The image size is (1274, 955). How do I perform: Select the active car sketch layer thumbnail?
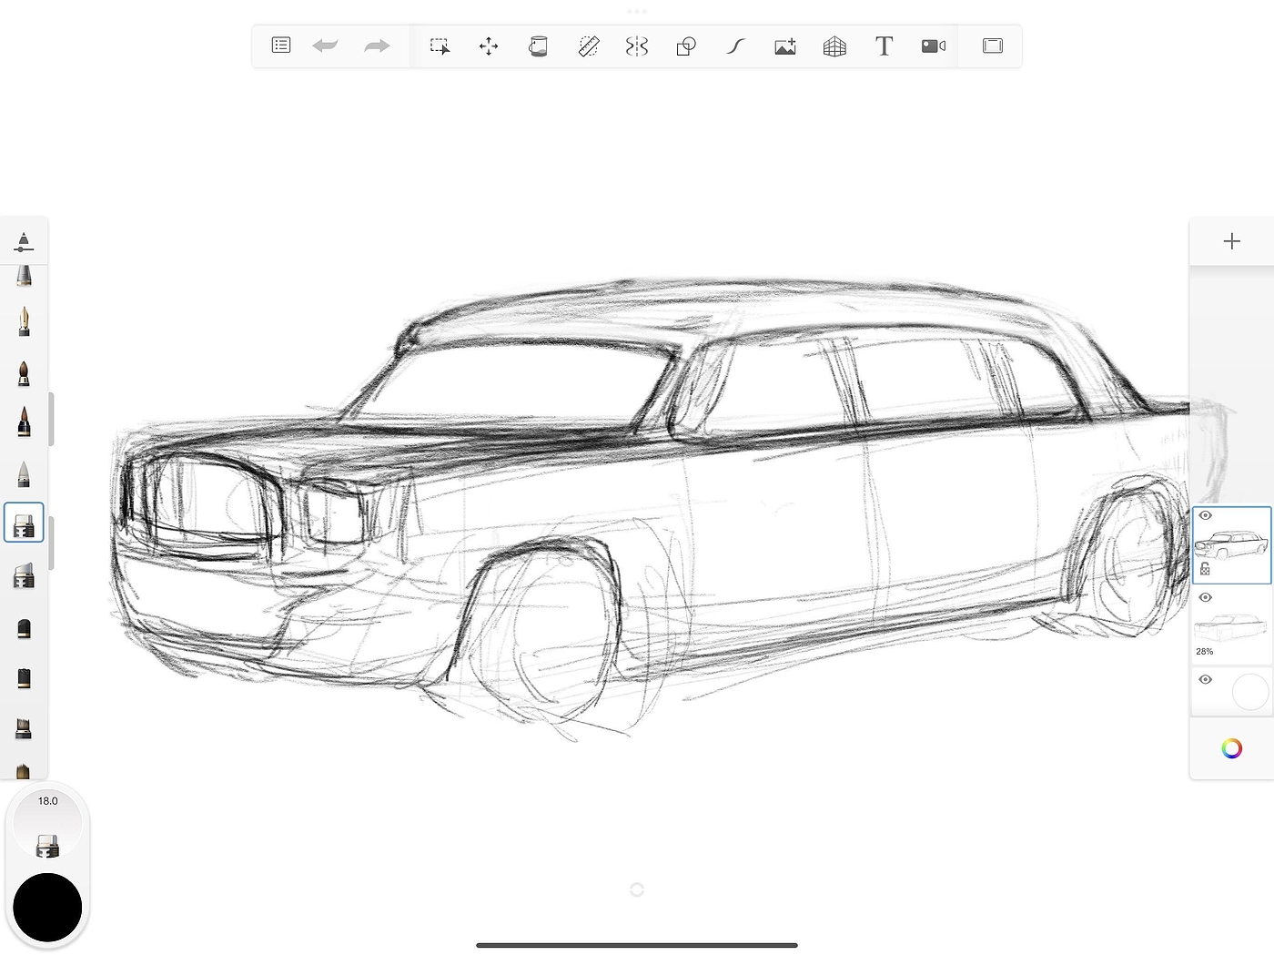(x=1231, y=545)
